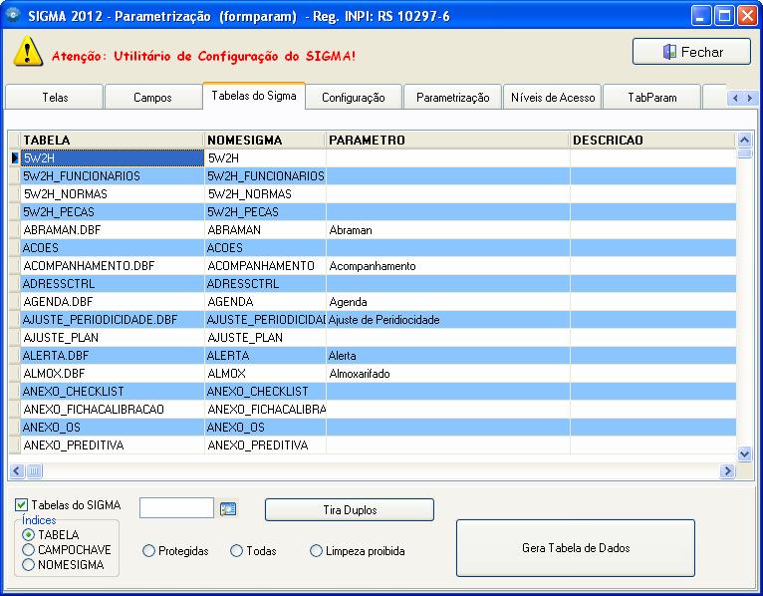Switch to the Configuração tab
The height and width of the screenshot is (596, 763).
[x=354, y=97]
